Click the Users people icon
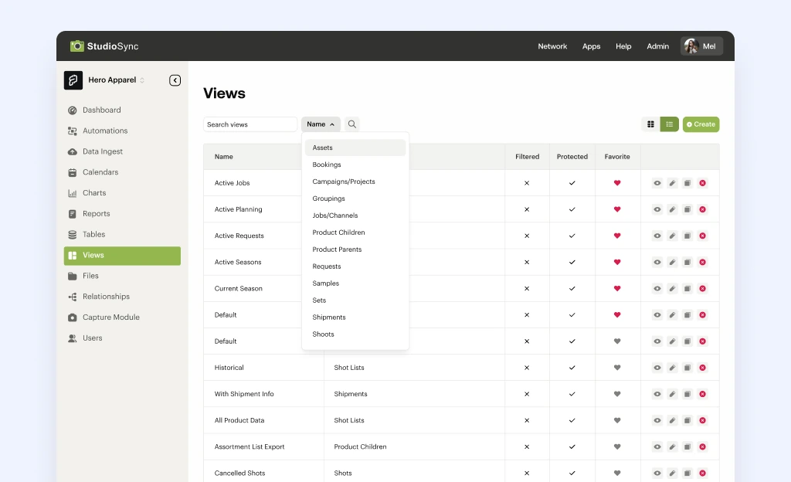791x482 pixels. click(x=72, y=338)
